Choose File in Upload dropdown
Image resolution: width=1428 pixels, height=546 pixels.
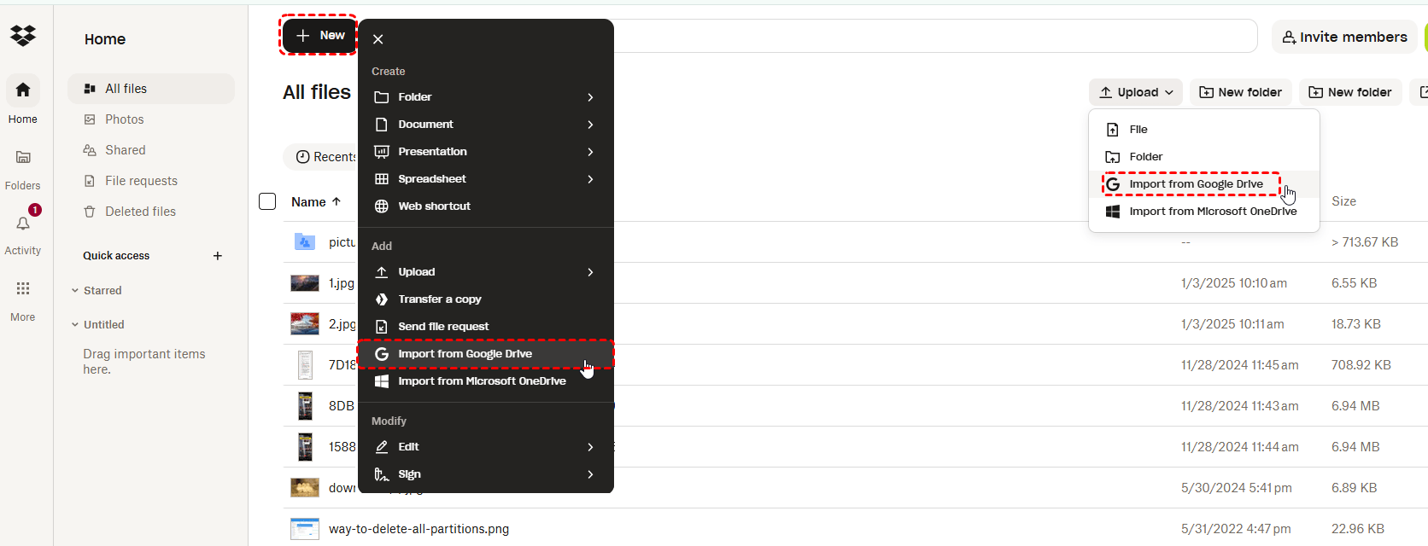click(x=1204, y=130)
